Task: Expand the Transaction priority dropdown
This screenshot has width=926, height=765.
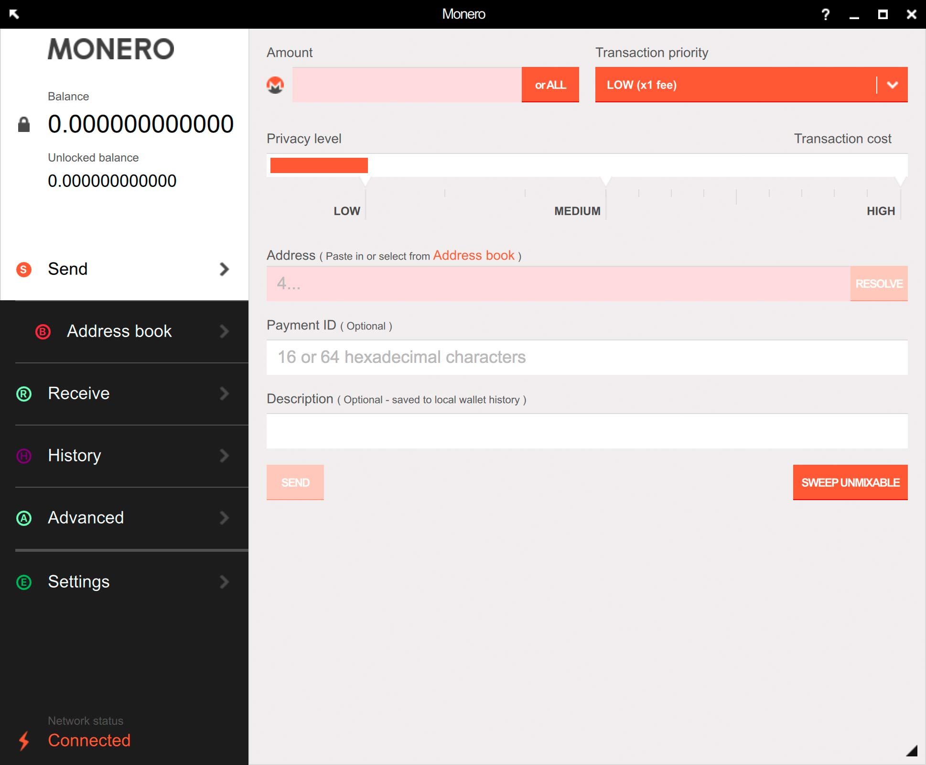Action: 892,84
